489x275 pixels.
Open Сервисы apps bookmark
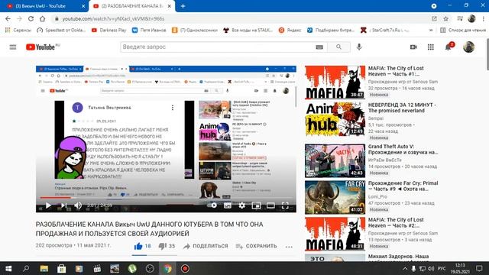(18, 31)
